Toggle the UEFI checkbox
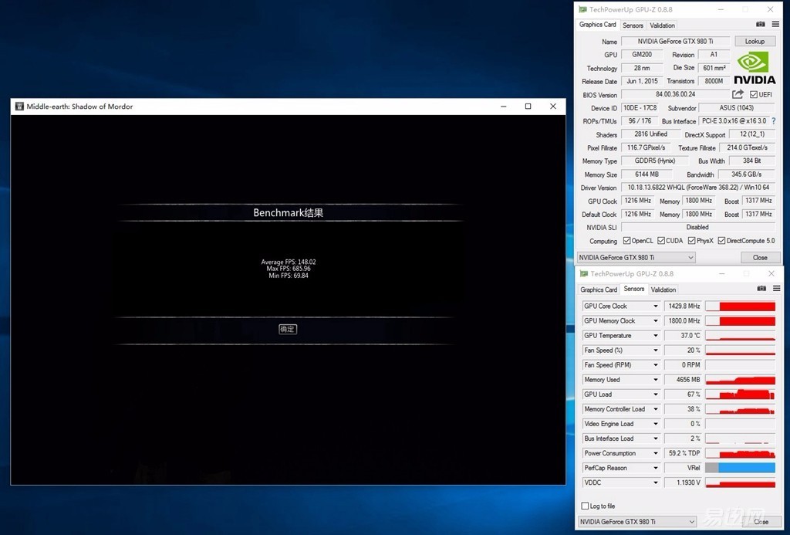Image resolution: width=790 pixels, height=535 pixels. pyautogui.click(x=754, y=94)
